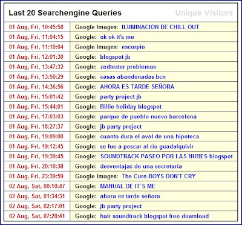Viewport: 242px width, 225px height.
Task: Open the 'zedtester problemas' query link
Action: click(128, 67)
